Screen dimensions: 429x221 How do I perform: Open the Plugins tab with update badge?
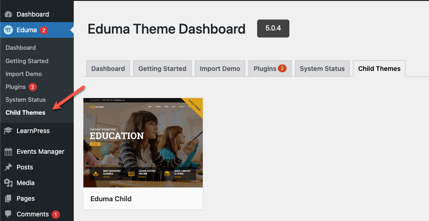click(270, 69)
